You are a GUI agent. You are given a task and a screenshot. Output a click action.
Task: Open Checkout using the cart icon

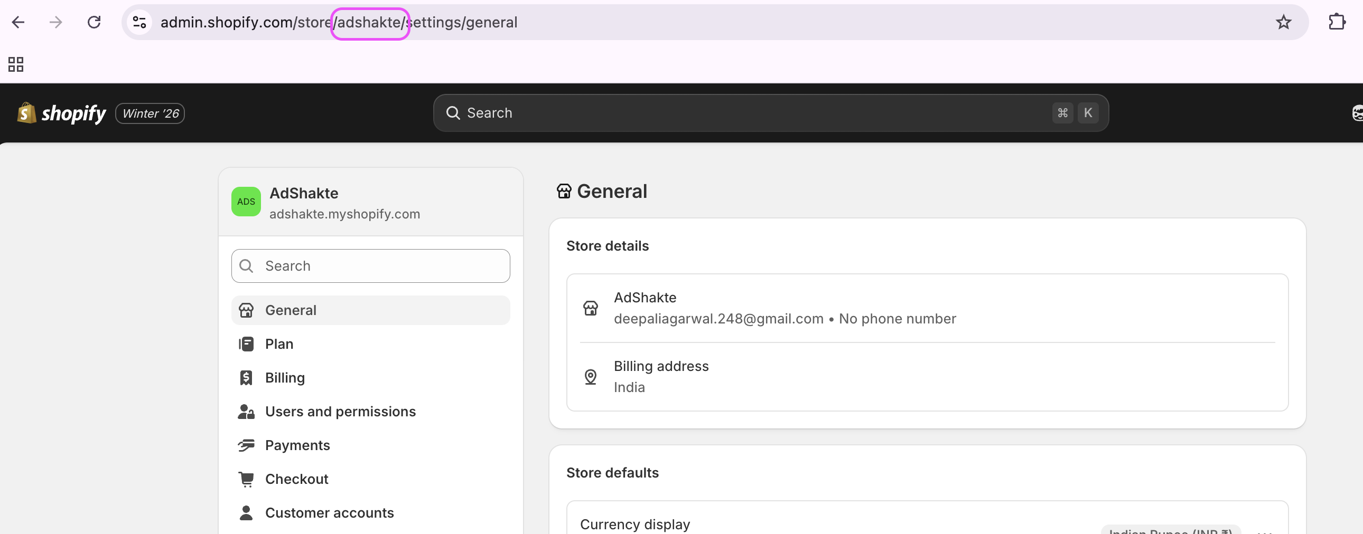(246, 479)
